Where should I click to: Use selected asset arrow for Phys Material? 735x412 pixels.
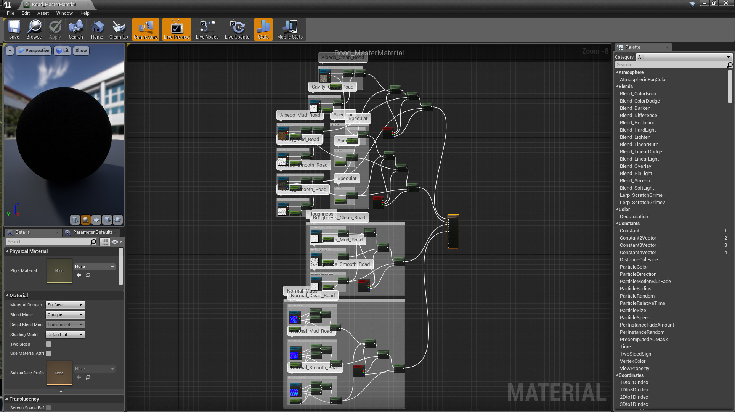pyautogui.click(x=79, y=275)
